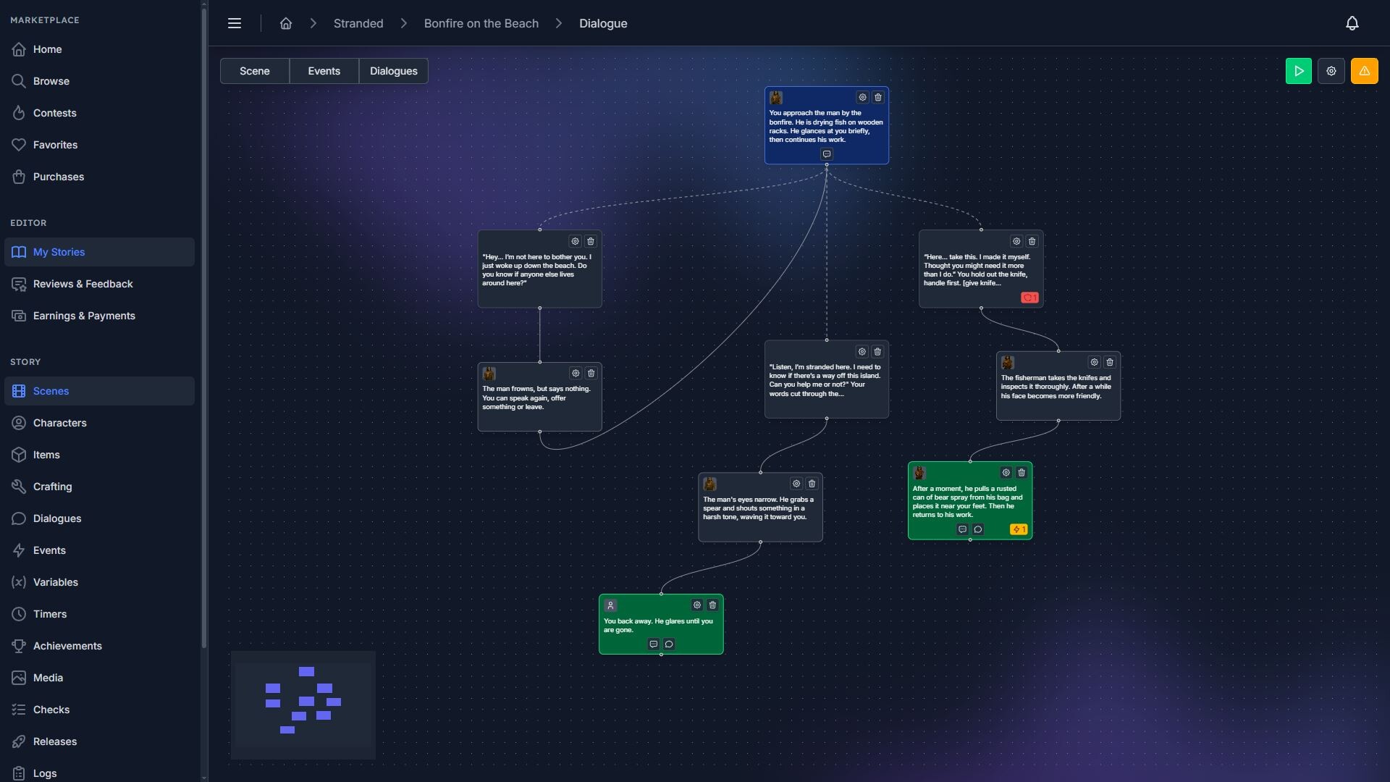Viewport: 1390px width, 782px height.
Task: Toggle the dialogue bubble on the 'You back away' node
Action: click(x=670, y=644)
